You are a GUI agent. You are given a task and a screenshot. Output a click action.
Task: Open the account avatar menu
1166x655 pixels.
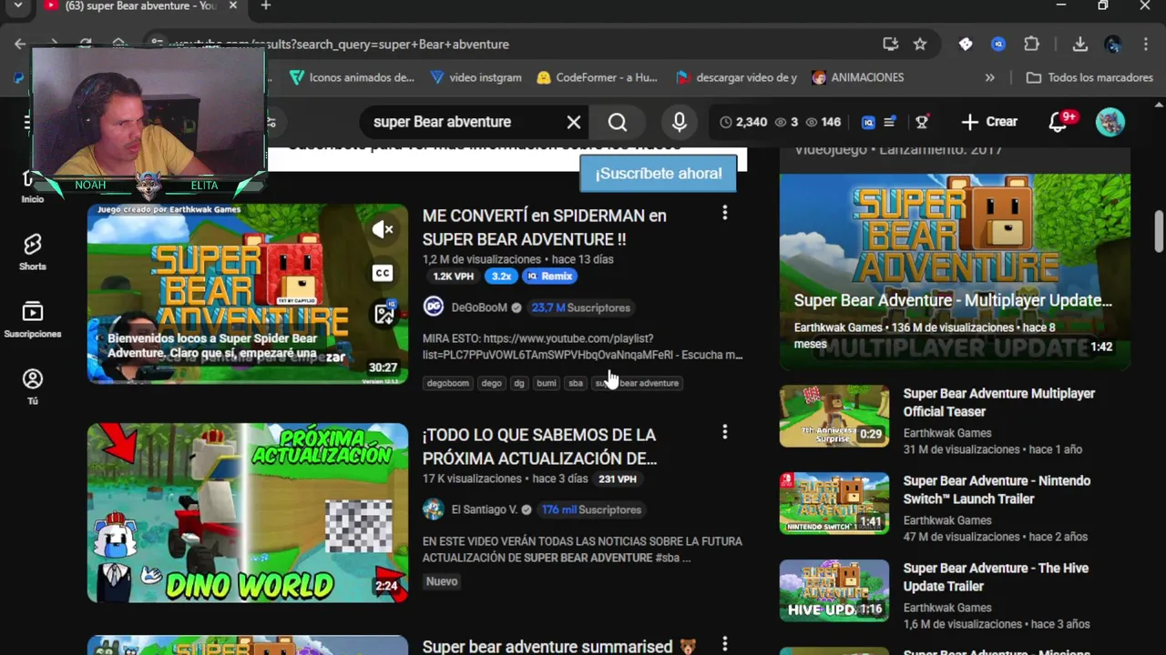1110,122
